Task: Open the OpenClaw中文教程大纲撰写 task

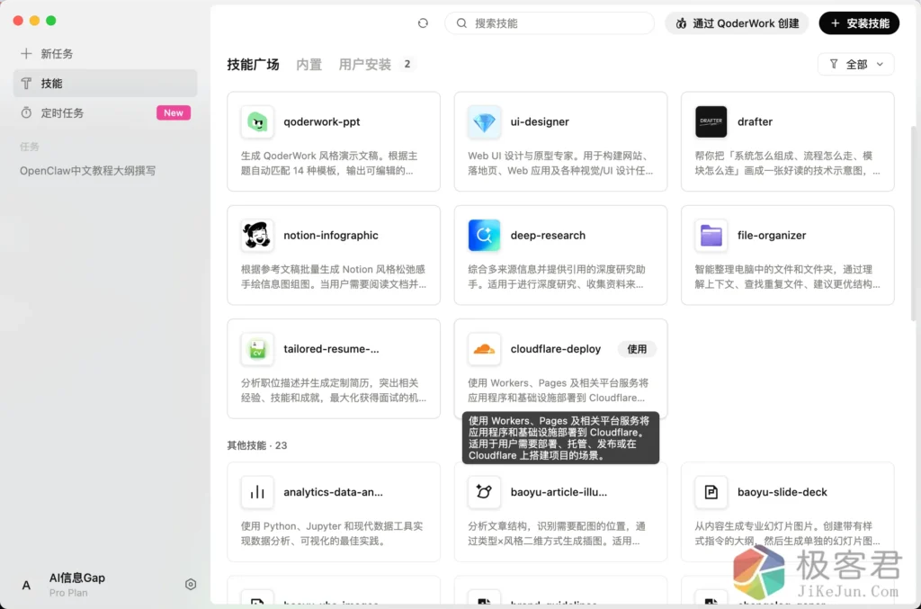Action: point(88,171)
